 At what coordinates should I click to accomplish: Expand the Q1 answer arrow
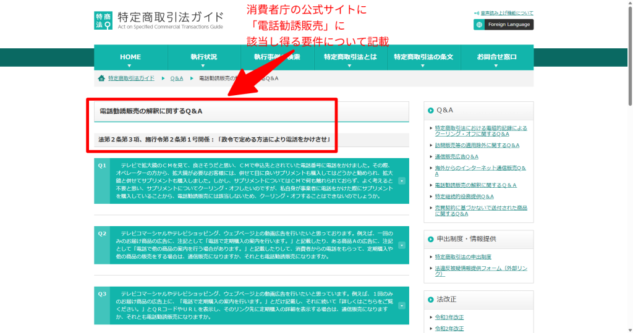coord(402,181)
